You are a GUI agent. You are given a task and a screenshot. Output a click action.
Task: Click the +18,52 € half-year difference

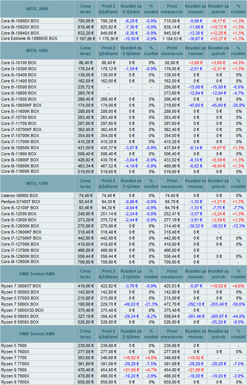[x=218, y=286]
